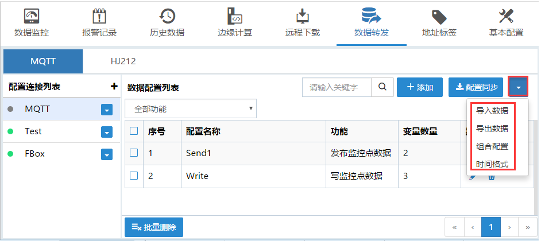The width and height of the screenshot is (541, 241).
Task: Expand the 全部功能 function filter dropdown
Action: 190,108
